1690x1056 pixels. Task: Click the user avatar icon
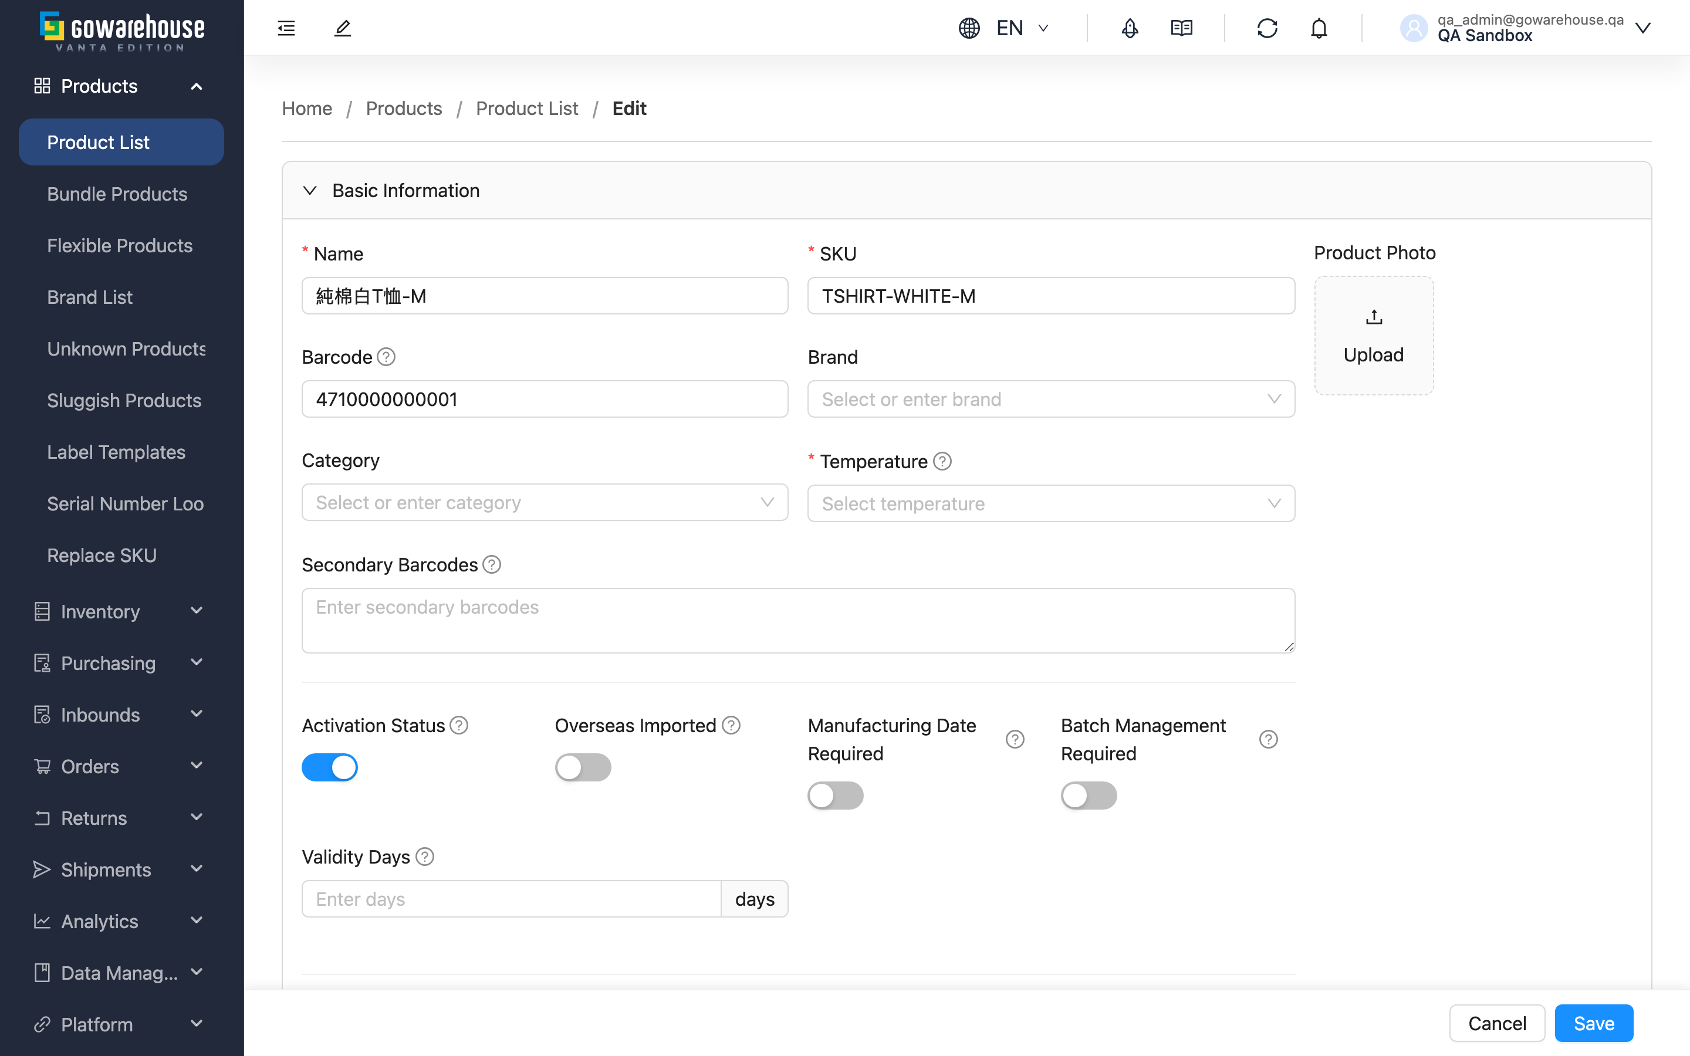pyautogui.click(x=1414, y=28)
